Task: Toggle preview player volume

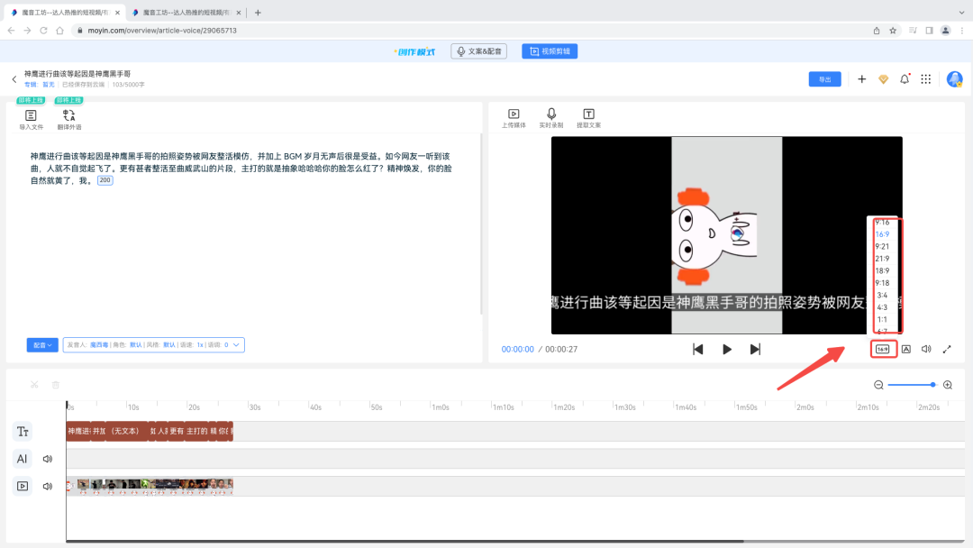Action: [926, 350]
